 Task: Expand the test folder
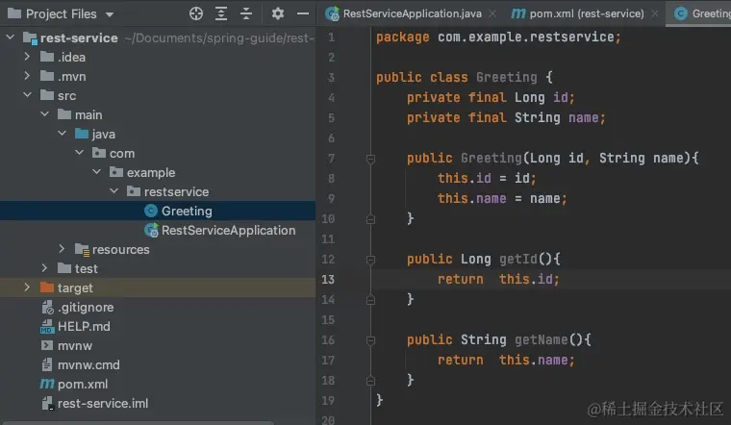(x=44, y=268)
